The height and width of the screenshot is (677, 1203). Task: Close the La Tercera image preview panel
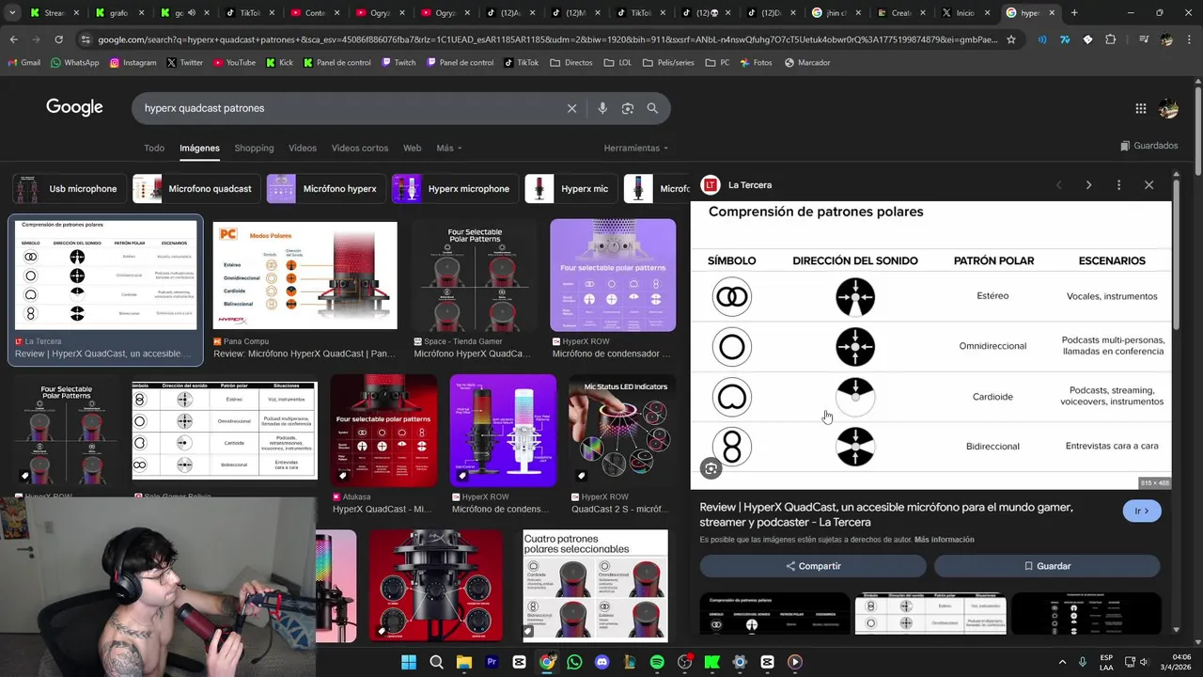click(x=1148, y=185)
